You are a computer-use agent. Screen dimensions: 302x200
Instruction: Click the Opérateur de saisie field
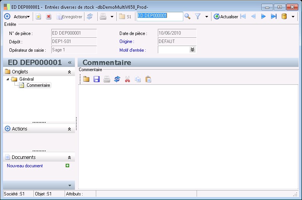click(x=74, y=50)
